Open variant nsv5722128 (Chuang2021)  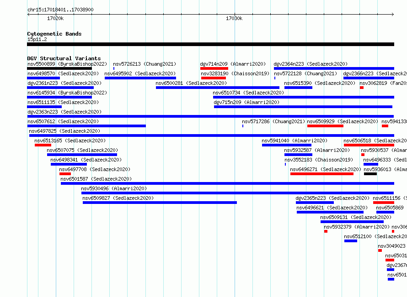tap(305, 73)
